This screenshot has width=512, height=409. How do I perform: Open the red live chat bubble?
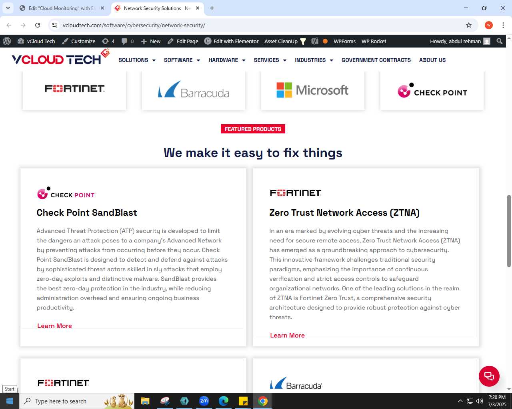(x=489, y=376)
